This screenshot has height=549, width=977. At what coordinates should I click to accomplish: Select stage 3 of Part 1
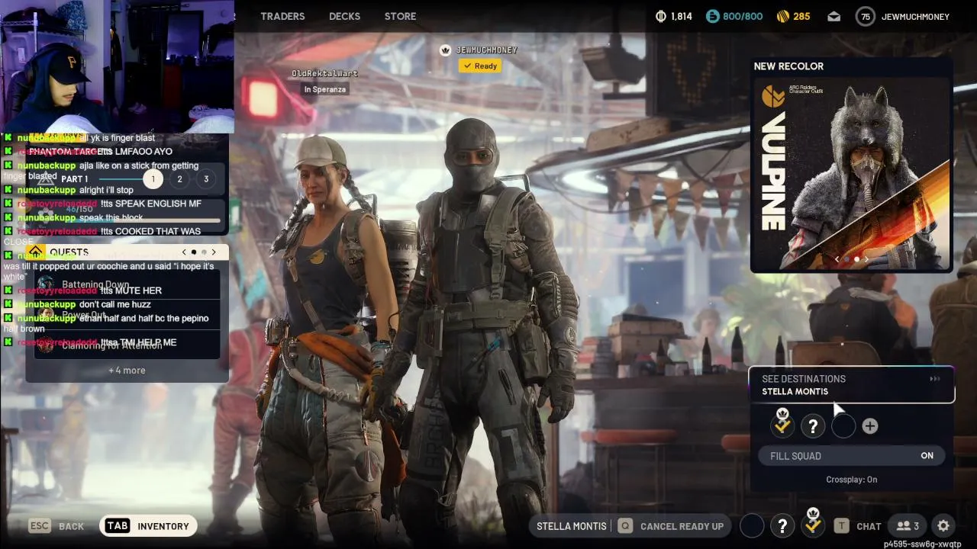[x=205, y=179]
